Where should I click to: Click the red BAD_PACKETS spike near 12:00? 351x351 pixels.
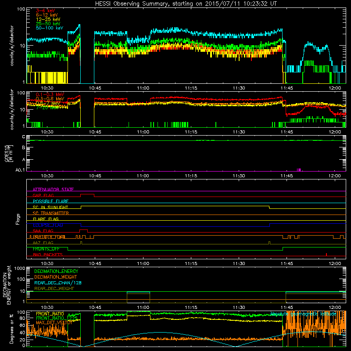326,254
